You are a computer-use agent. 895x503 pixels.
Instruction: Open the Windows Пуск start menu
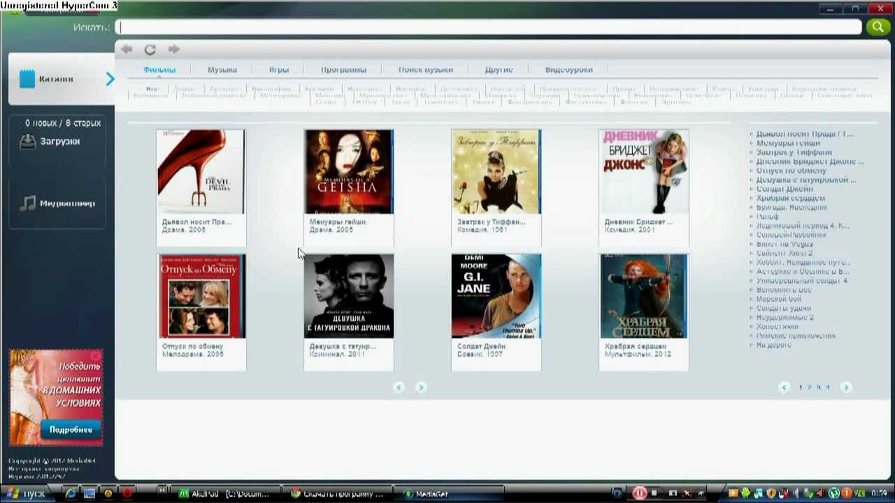click(27, 493)
